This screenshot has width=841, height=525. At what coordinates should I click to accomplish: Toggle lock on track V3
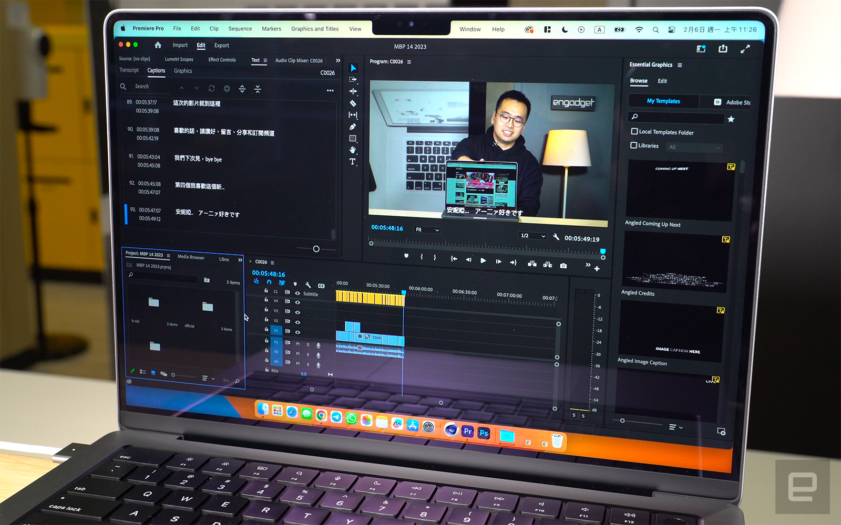click(x=266, y=310)
